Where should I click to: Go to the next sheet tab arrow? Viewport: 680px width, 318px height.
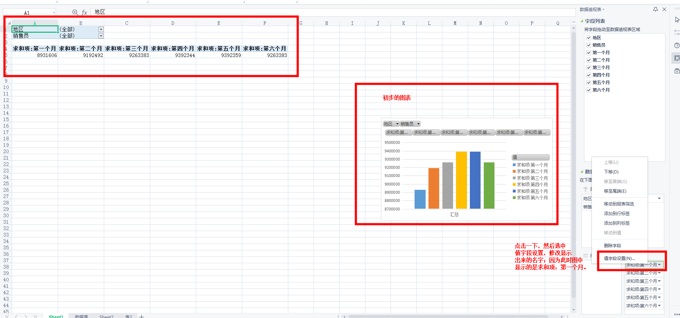26,316
